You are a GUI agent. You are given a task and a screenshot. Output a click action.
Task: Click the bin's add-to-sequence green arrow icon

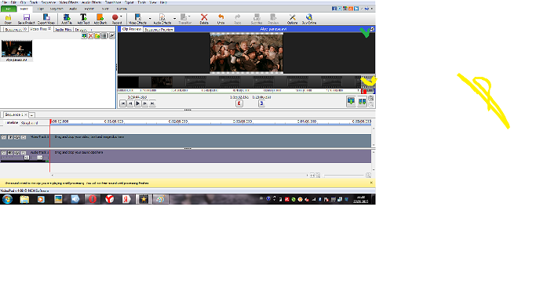coord(84,36)
